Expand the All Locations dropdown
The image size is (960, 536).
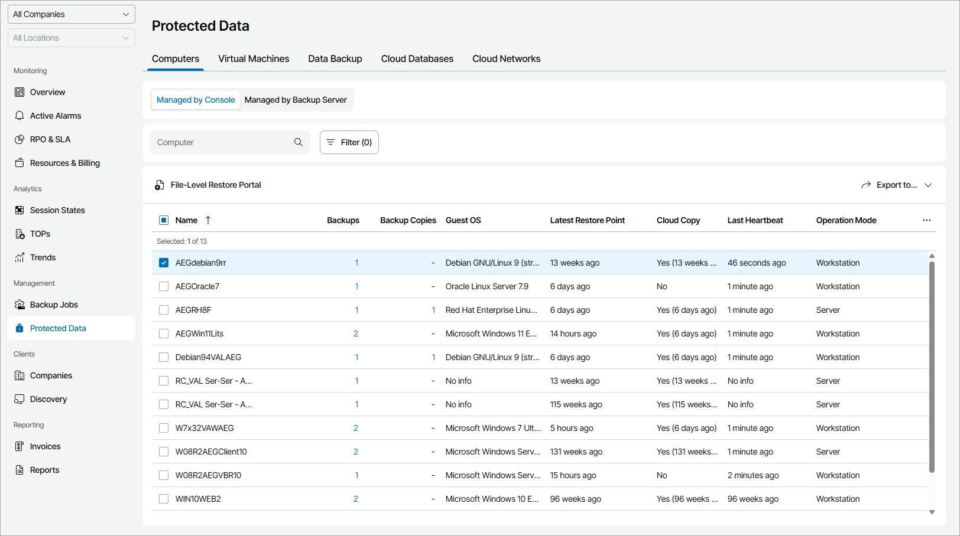click(x=72, y=38)
